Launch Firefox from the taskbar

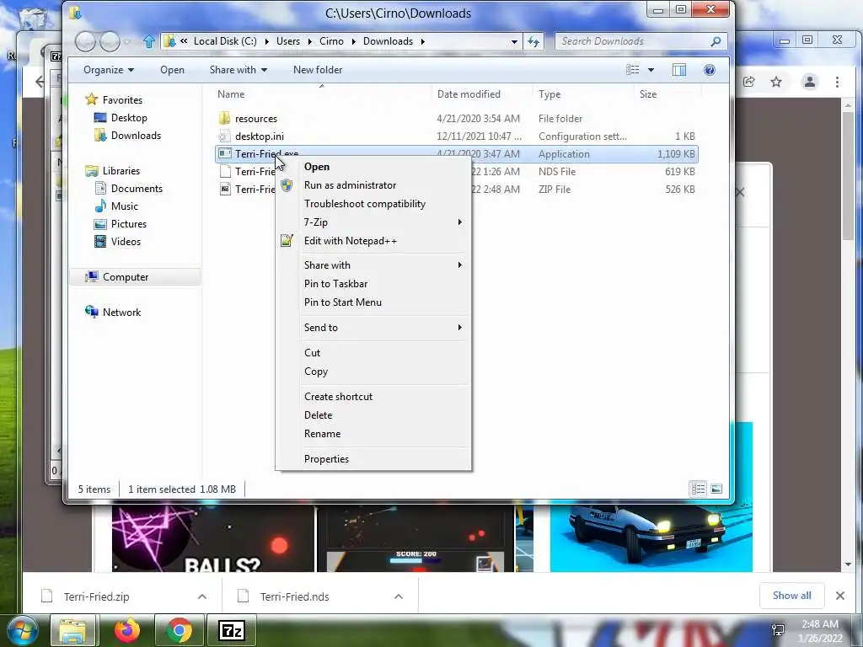(x=126, y=631)
